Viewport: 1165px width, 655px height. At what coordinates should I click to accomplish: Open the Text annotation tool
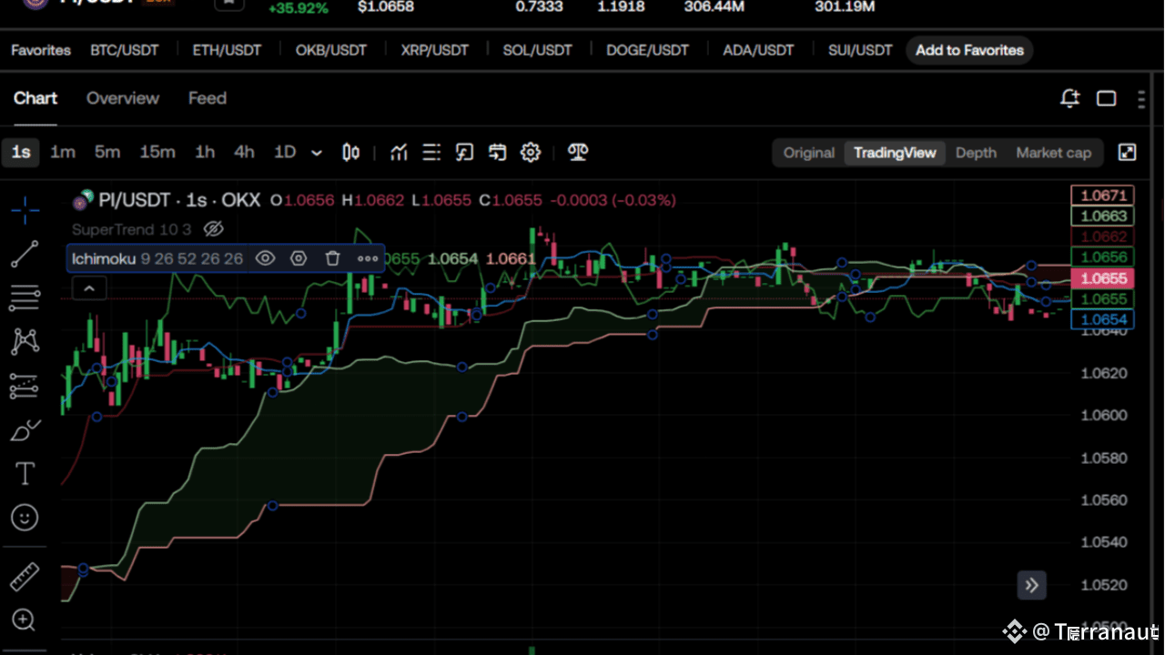pyautogui.click(x=25, y=473)
